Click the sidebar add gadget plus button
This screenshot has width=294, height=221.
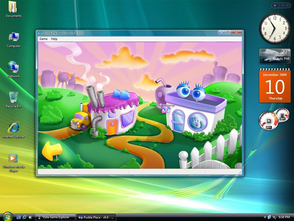(275, 5)
